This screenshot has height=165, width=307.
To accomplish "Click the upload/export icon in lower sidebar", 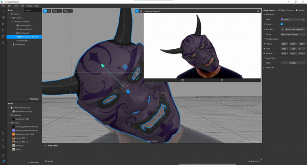I will point(3,146).
